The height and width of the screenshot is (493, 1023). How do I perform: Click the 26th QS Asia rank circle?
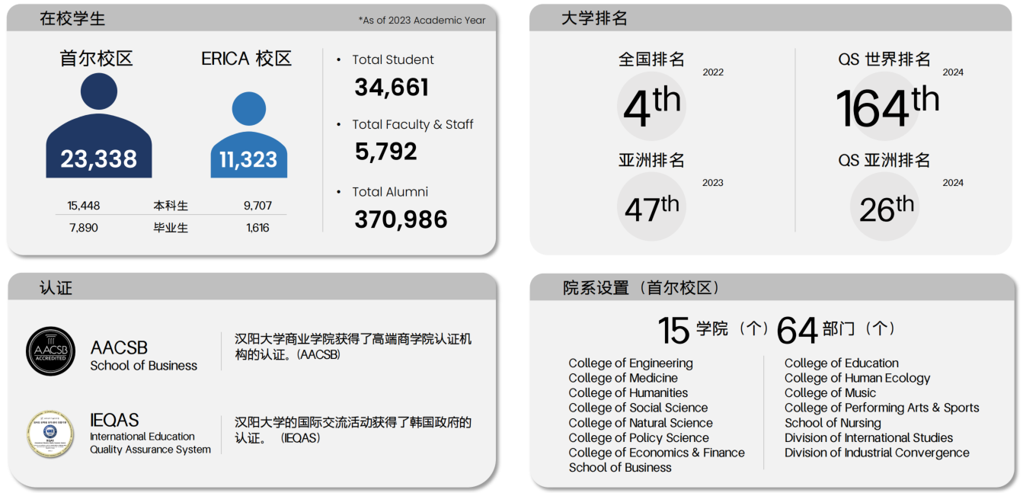886,206
